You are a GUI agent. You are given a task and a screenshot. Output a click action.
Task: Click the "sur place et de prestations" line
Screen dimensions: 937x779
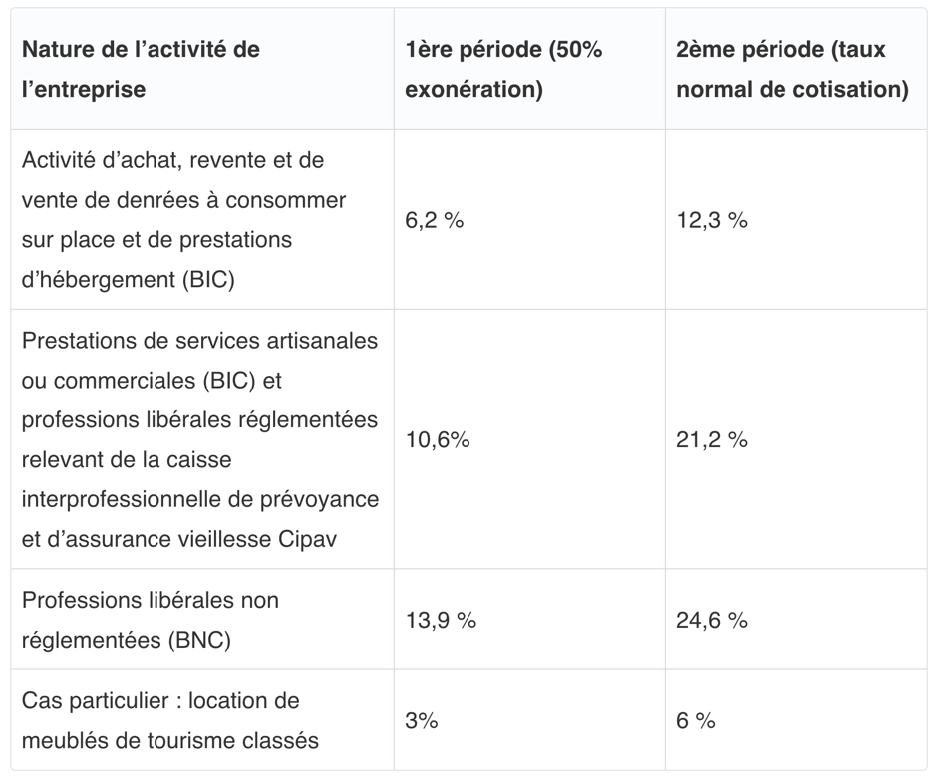pos(156,240)
